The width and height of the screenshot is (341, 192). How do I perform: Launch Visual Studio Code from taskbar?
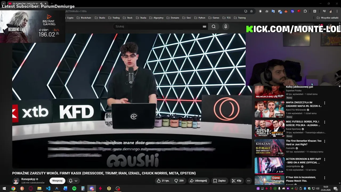[48, 189]
